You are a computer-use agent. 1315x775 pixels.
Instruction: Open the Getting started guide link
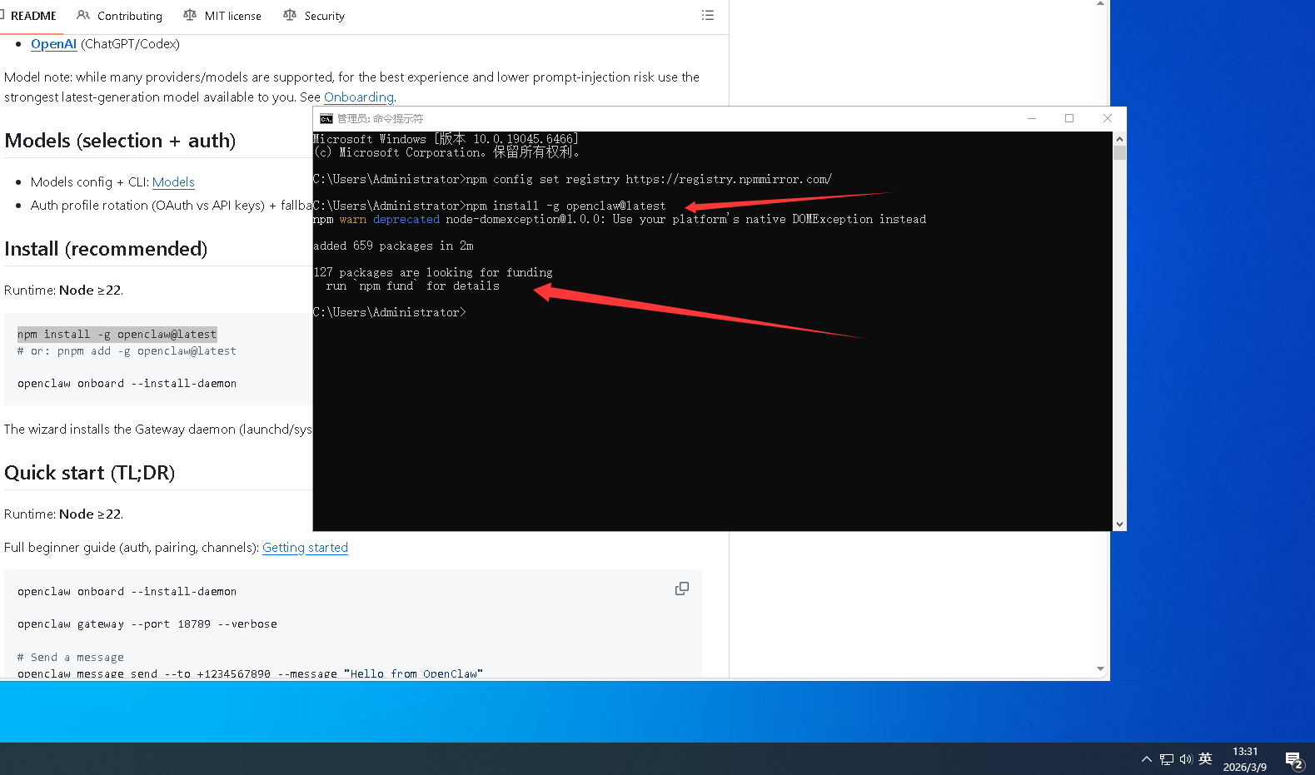click(305, 548)
